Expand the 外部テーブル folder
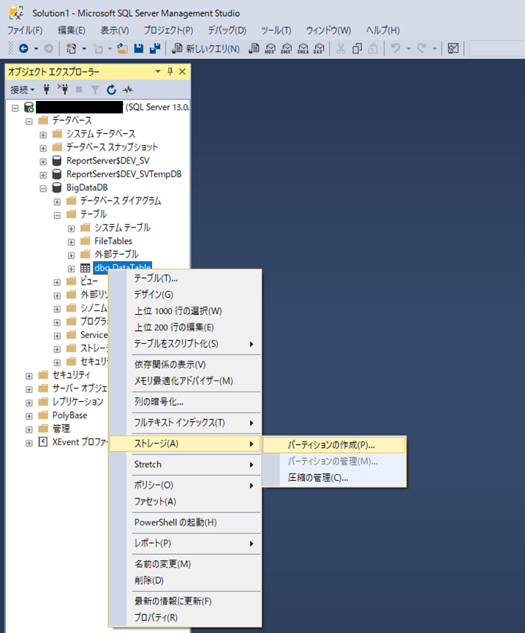Image resolution: width=525 pixels, height=633 pixels. tap(72, 255)
